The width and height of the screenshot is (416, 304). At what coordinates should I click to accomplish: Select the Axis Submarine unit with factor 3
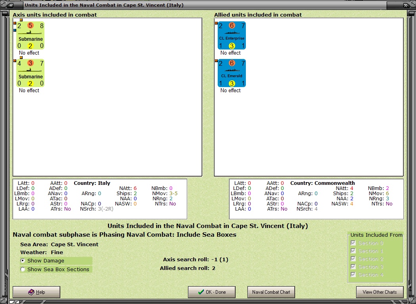point(30,73)
